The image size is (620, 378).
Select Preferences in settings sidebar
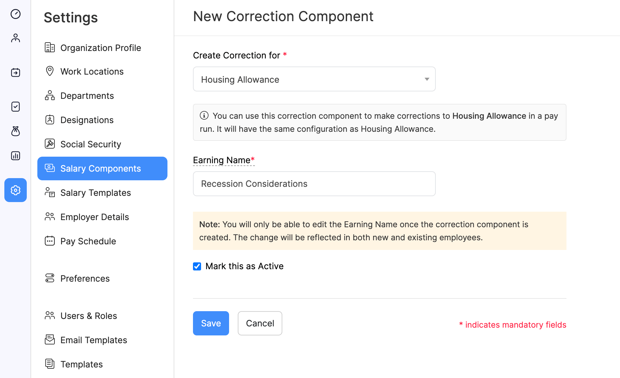[x=85, y=279]
